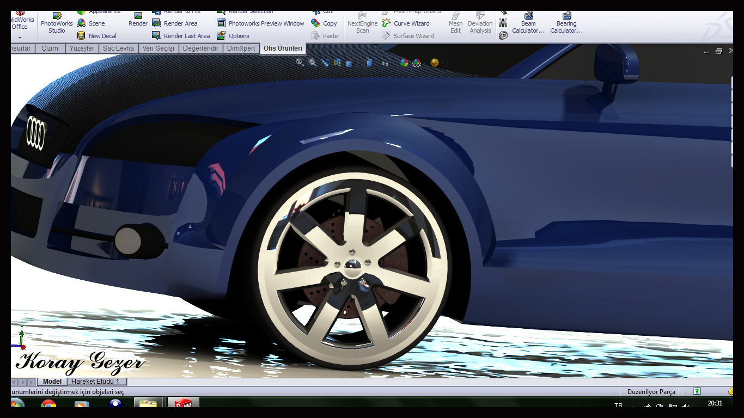
Task: Expand the SolidWorks Office dropdown arrow
Action: click(x=20, y=38)
